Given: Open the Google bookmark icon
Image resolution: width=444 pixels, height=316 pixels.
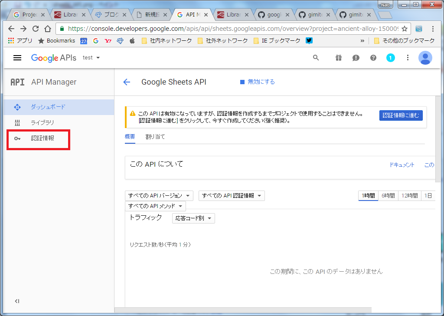Looking at the screenshot, I should tap(96, 41).
